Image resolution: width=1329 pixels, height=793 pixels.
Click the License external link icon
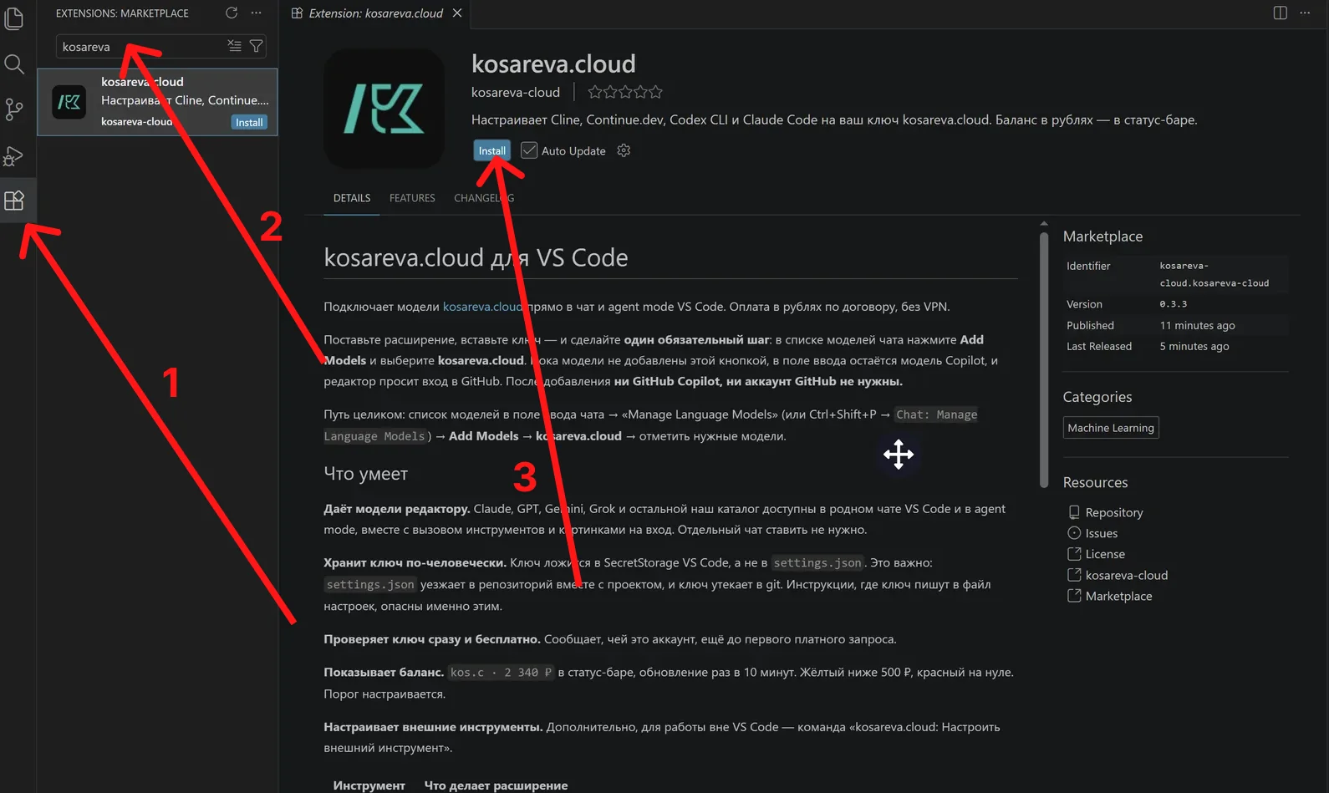pos(1074,553)
